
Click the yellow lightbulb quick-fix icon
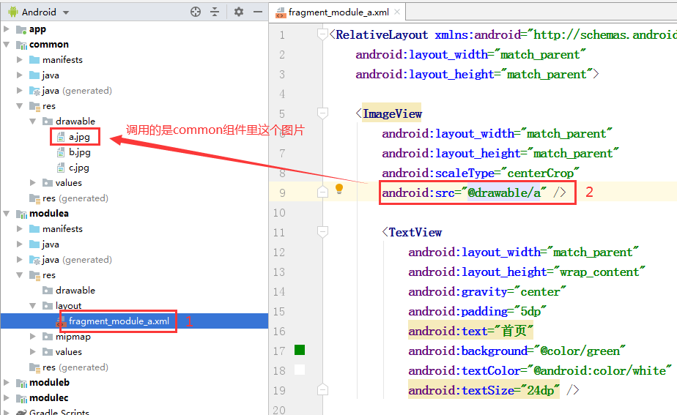pyautogui.click(x=339, y=189)
